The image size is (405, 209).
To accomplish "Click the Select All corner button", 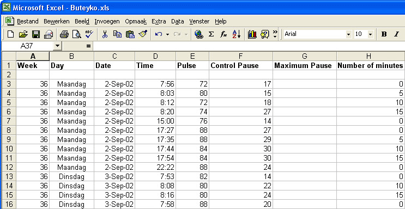I will point(9,56).
